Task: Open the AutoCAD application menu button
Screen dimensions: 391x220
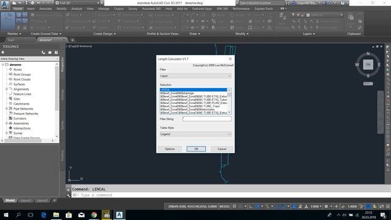Action: [5, 5]
